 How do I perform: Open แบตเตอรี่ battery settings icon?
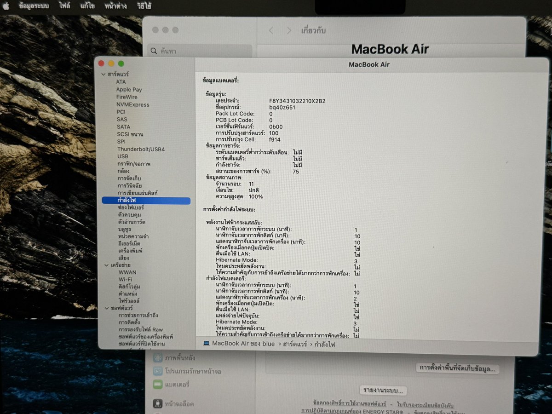click(x=158, y=384)
